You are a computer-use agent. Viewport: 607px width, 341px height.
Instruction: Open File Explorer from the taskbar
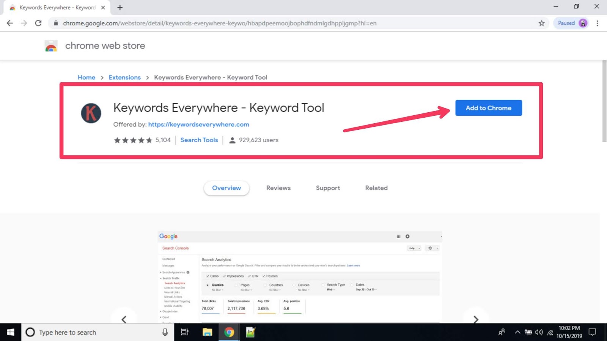tap(207, 332)
